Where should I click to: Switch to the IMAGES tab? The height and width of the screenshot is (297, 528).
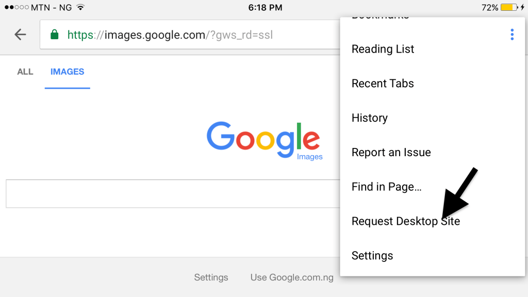68,72
